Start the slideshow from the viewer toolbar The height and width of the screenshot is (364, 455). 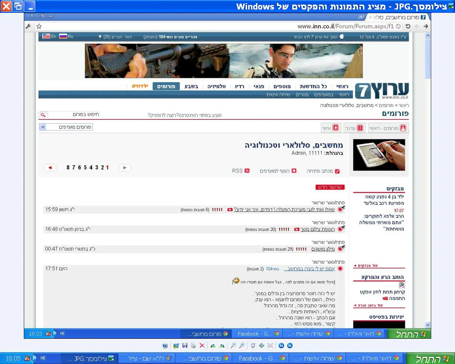(253, 346)
